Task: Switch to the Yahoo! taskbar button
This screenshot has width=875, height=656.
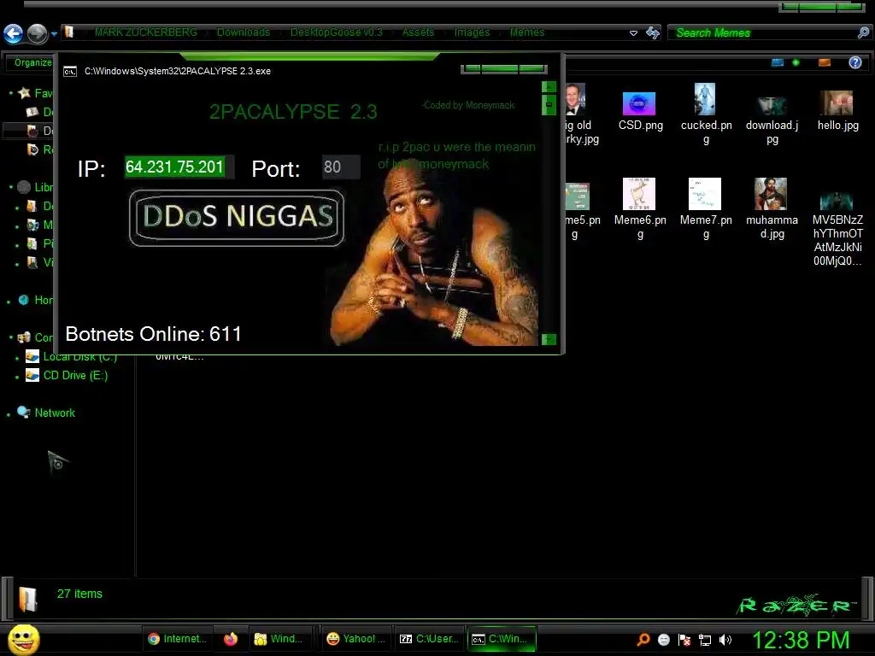Action: click(355, 639)
